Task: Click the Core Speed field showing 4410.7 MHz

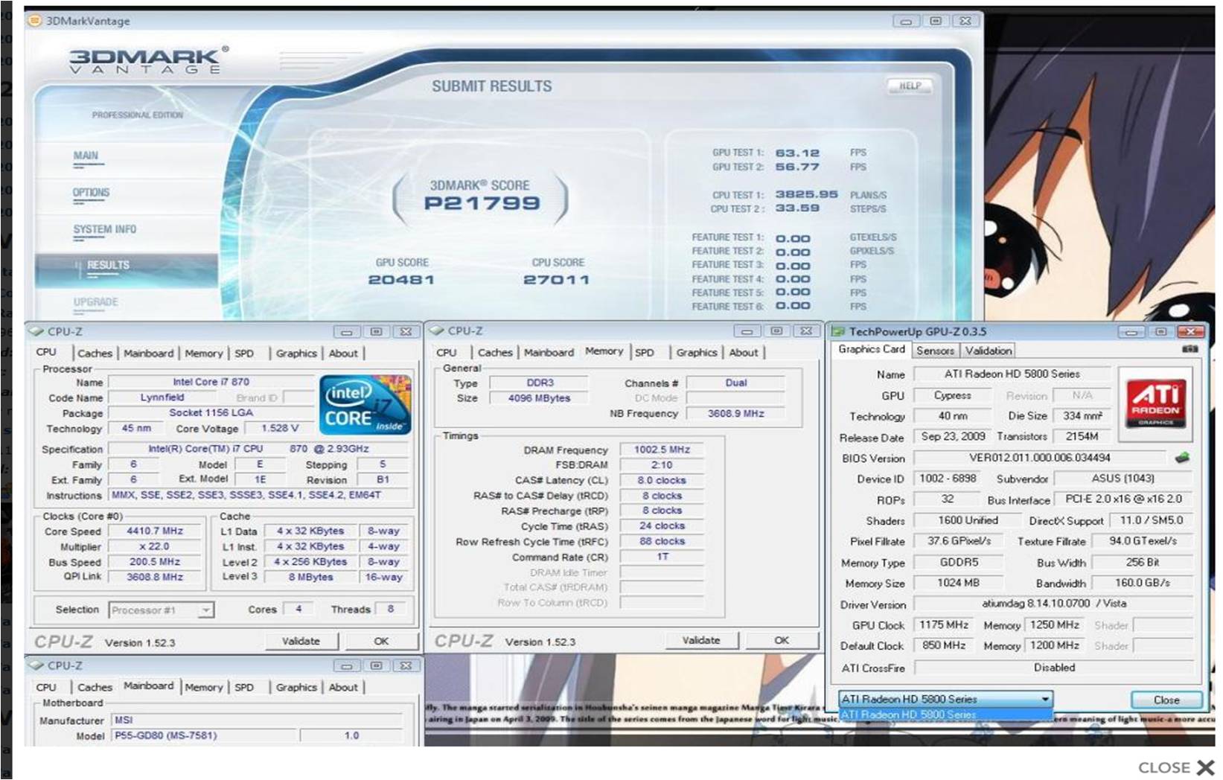Action: pyautogui.click(x=155, y=531)
